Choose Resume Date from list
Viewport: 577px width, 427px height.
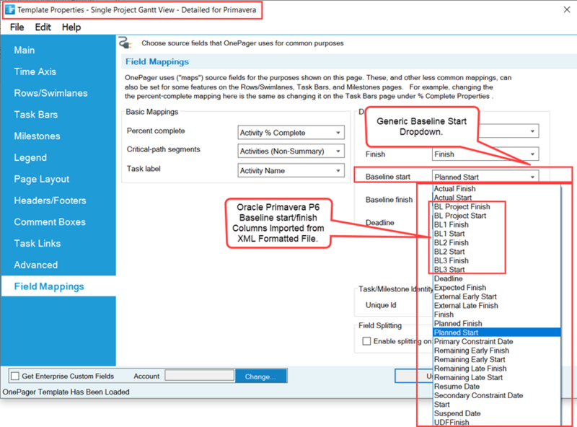tap(497, 387)
